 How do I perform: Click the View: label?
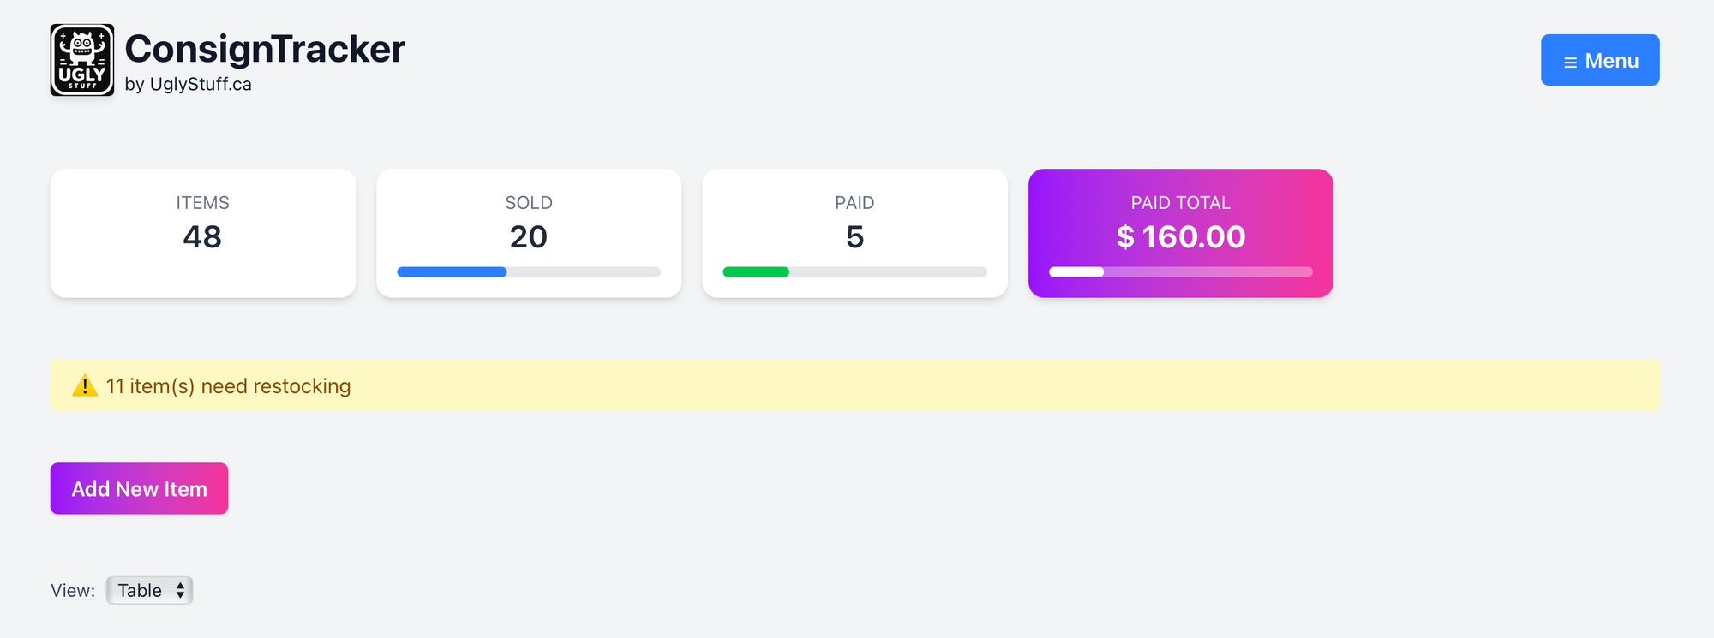(73, 590)
